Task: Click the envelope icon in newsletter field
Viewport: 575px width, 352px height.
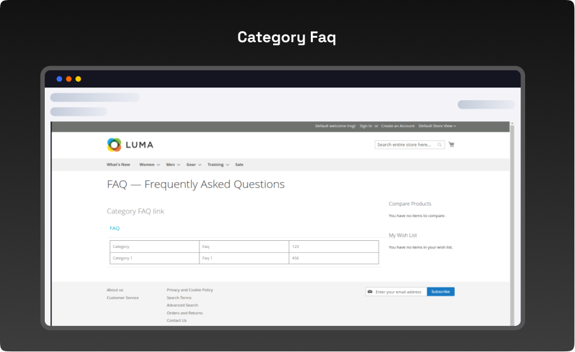Action: [x=370, y=291]
